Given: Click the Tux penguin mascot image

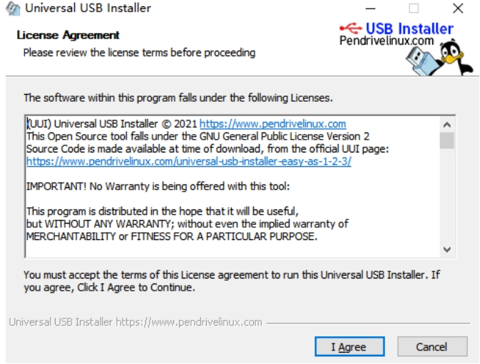Looking at the screenshot, I should [x=455, y=57].
